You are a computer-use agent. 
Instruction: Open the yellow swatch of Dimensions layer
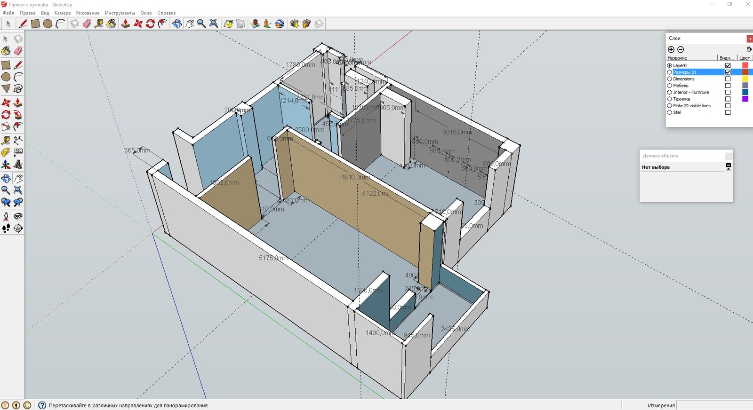tap(745, 79)
